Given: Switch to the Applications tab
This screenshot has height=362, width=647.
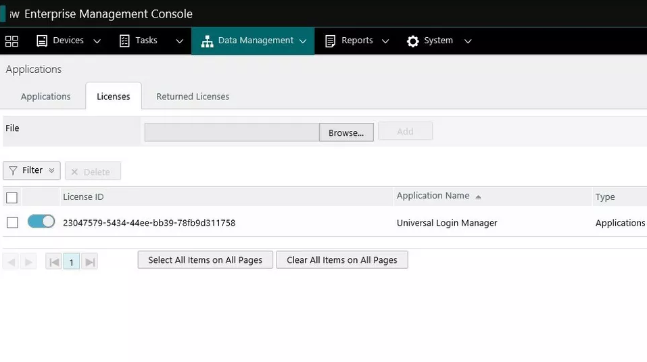Looking at the screenshot, I should click(45, 97).
